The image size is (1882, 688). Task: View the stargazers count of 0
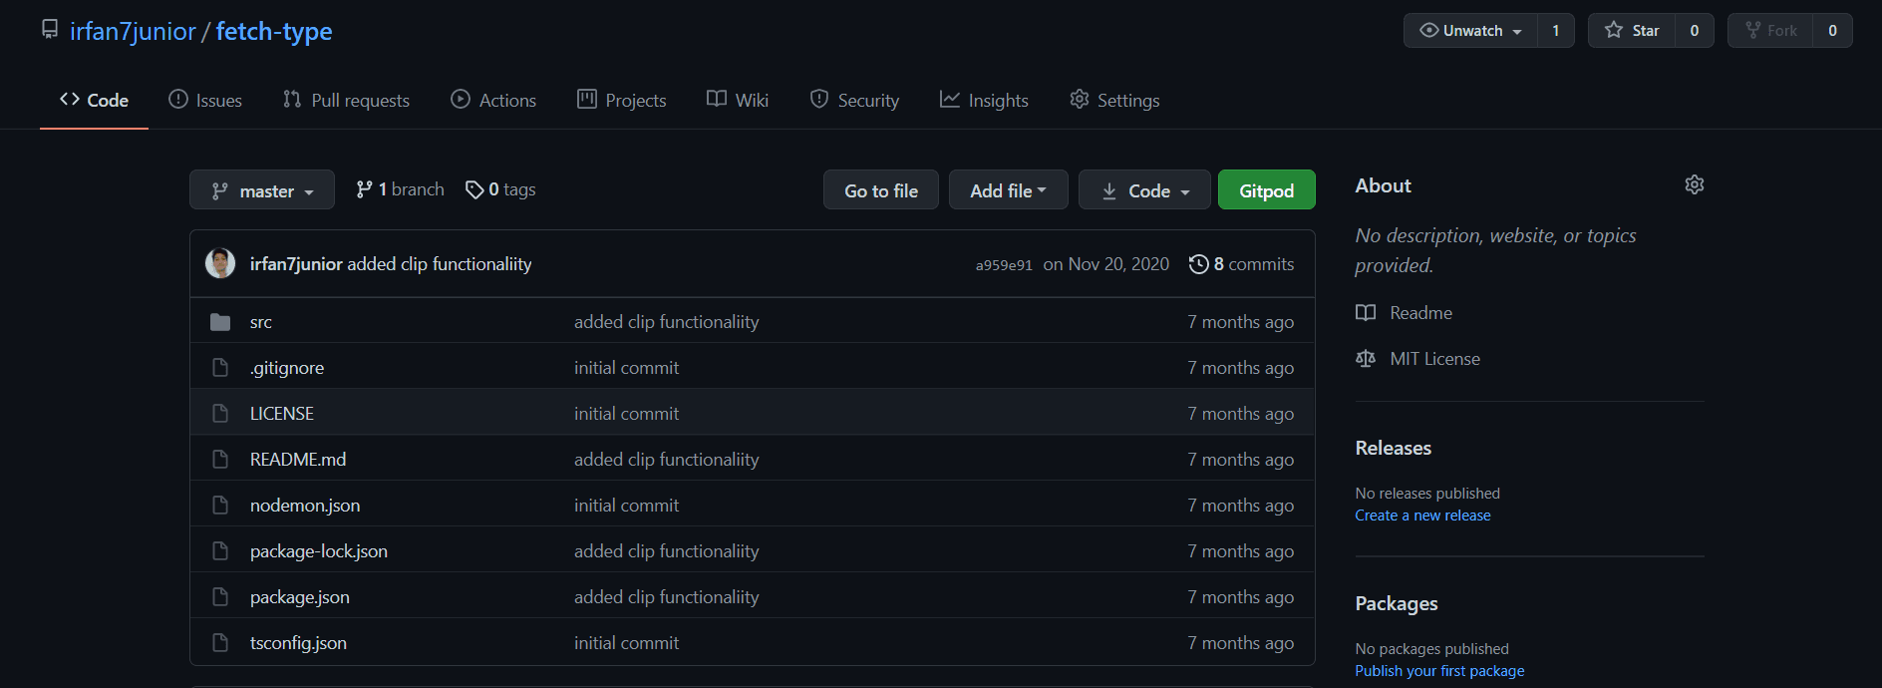pos(1695,31)
